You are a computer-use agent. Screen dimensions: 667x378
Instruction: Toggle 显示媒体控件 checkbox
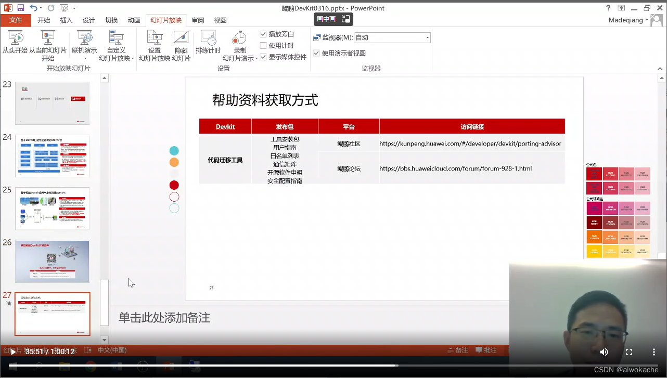pos(263,57)
